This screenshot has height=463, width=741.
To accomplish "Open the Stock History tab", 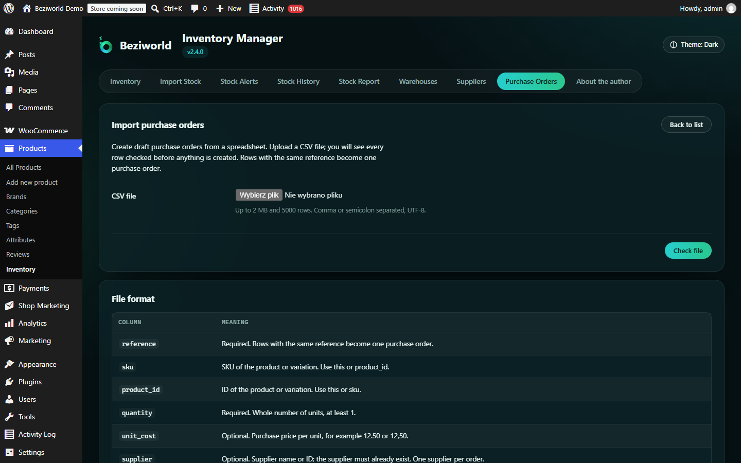I will click(298, 81).
